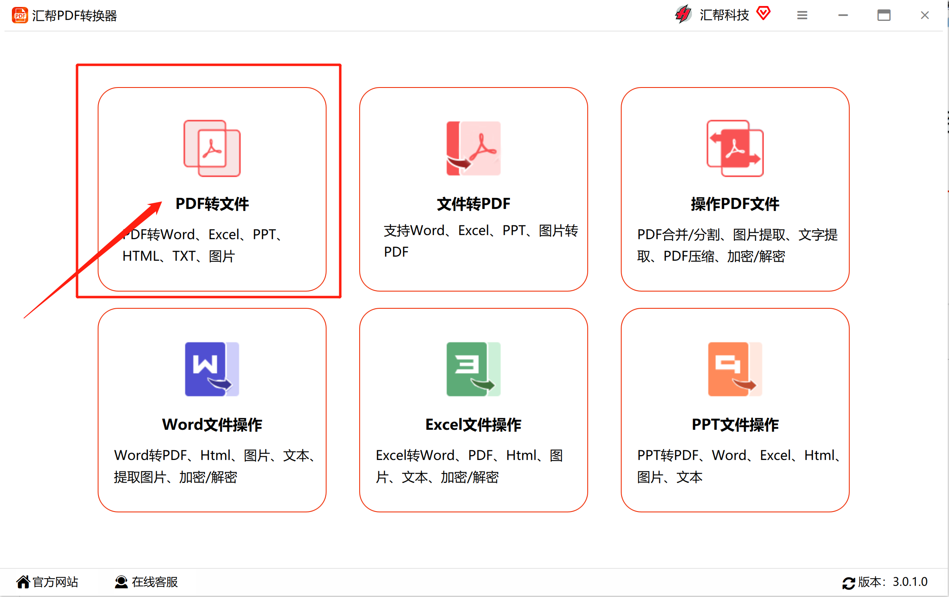Click the 文件转PDF arrow icon
The image size is (949, 597).
tap(473, 148)
